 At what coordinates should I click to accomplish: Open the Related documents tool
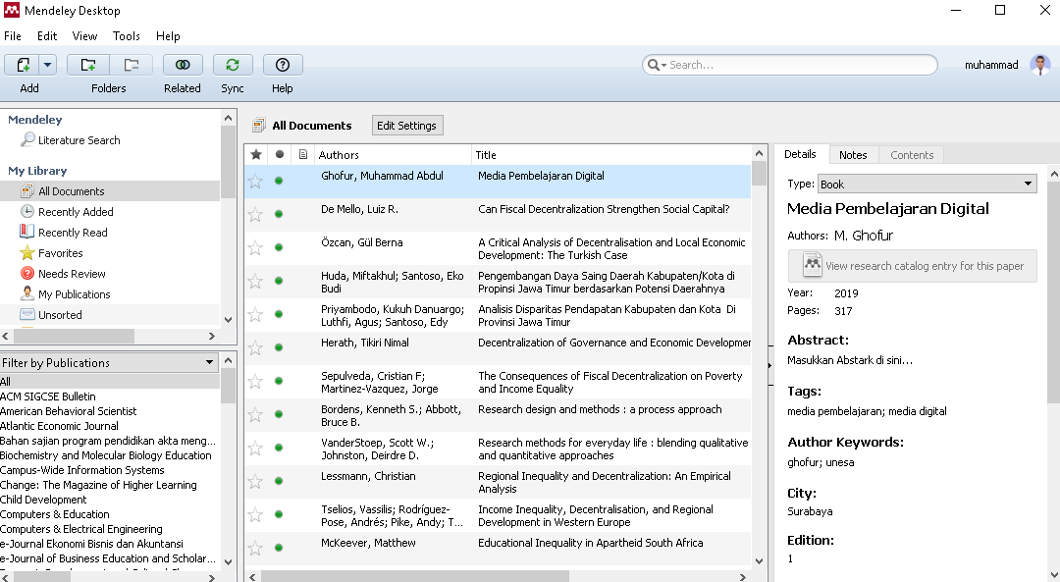coord(183,65)
